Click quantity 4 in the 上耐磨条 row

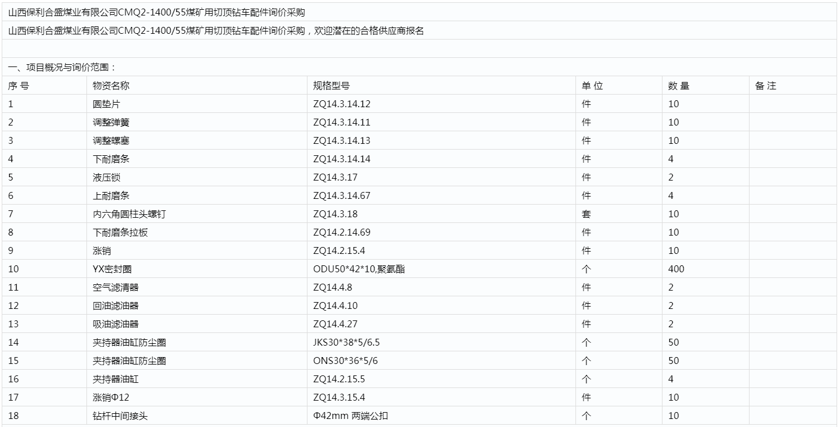pyautogui.click(x=671, y=196)
